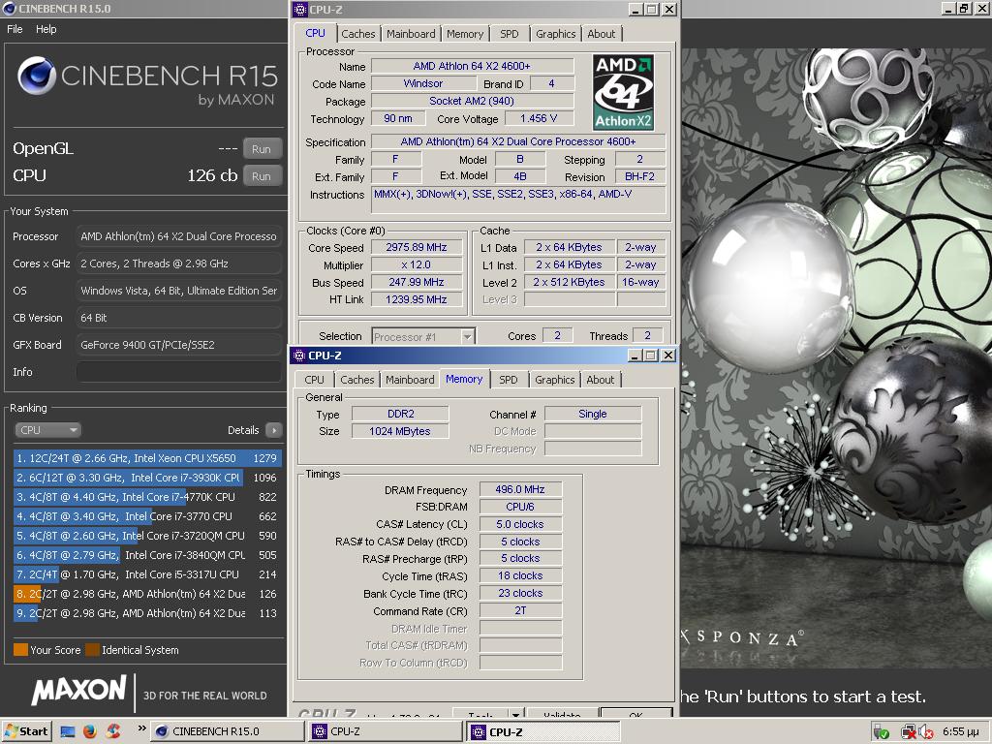This screenshot has width=992, height=744.
Task: Close the upper CPU-Z window
Action: tap(668, 10)
